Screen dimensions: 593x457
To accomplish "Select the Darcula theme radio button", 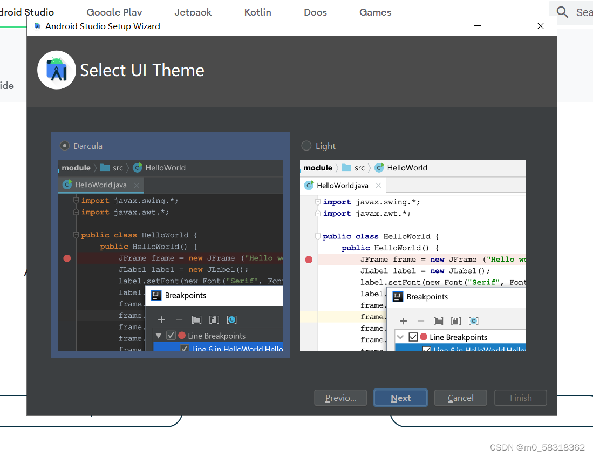I will (65, 146).
